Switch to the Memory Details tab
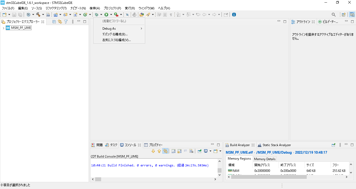This screenshot has width=356, height=189. pyautogui.click(x=265, y=159)
